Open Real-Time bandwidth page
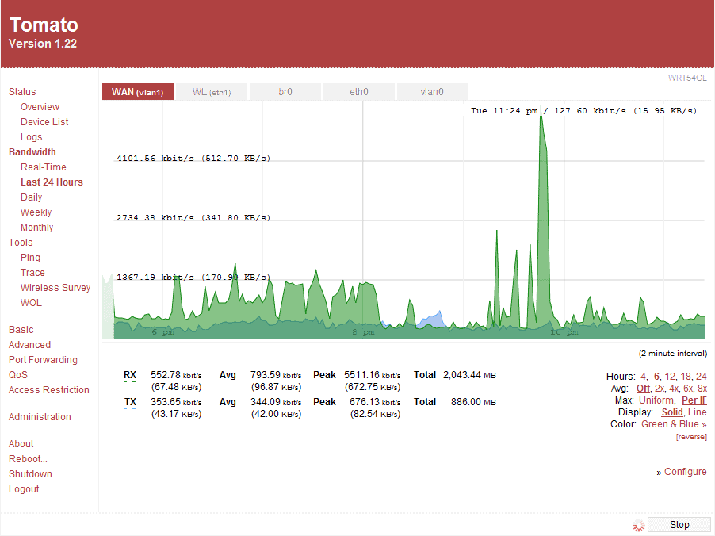 coord(44,167)
